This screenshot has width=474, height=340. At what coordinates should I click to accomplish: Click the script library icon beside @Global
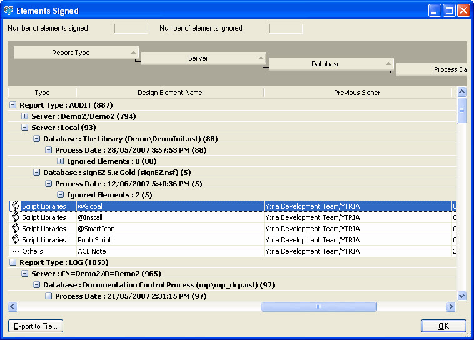click(x=16, y=206)
